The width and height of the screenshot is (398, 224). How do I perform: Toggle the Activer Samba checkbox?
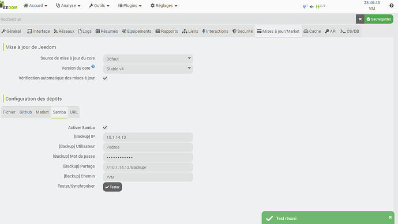[105, 128]
